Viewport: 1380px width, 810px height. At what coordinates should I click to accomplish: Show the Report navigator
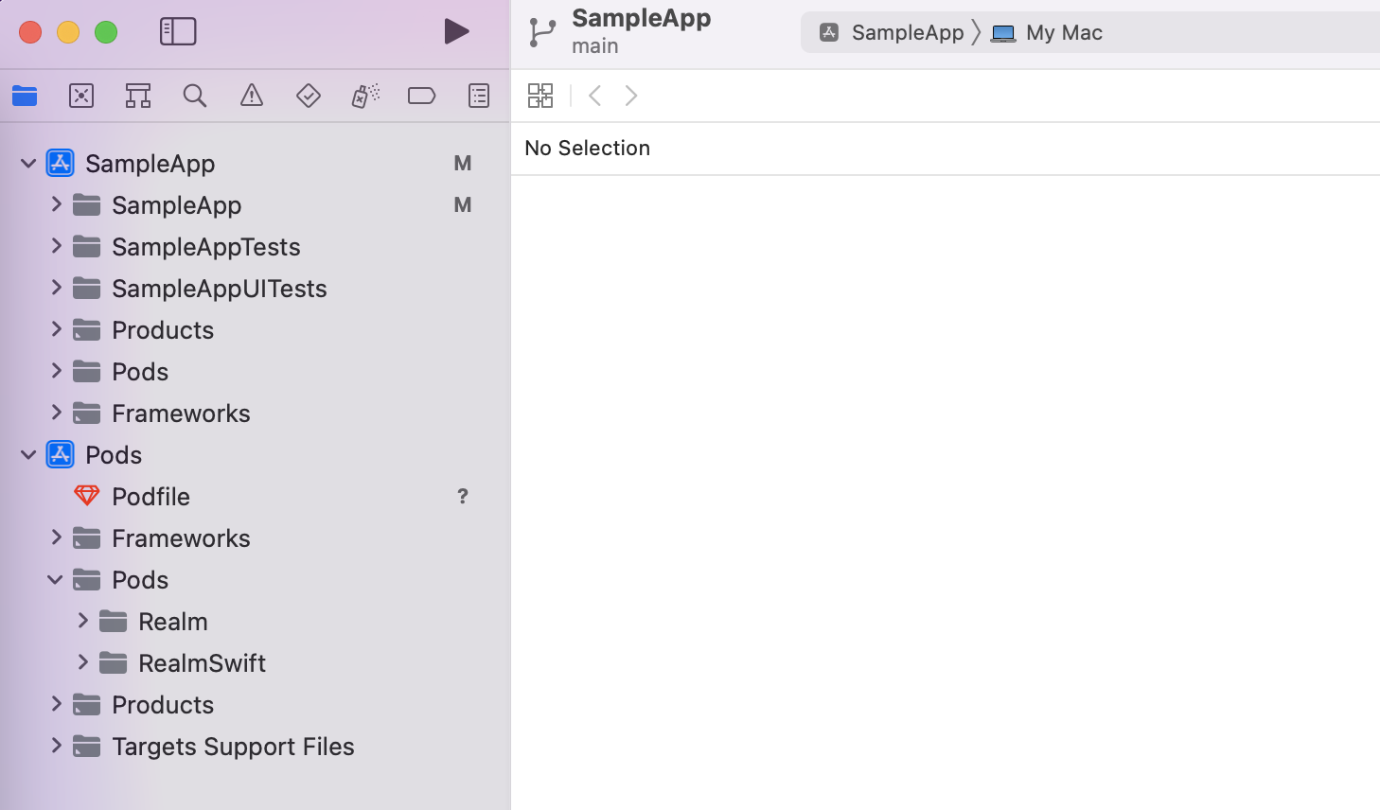[x=479, y=96]
